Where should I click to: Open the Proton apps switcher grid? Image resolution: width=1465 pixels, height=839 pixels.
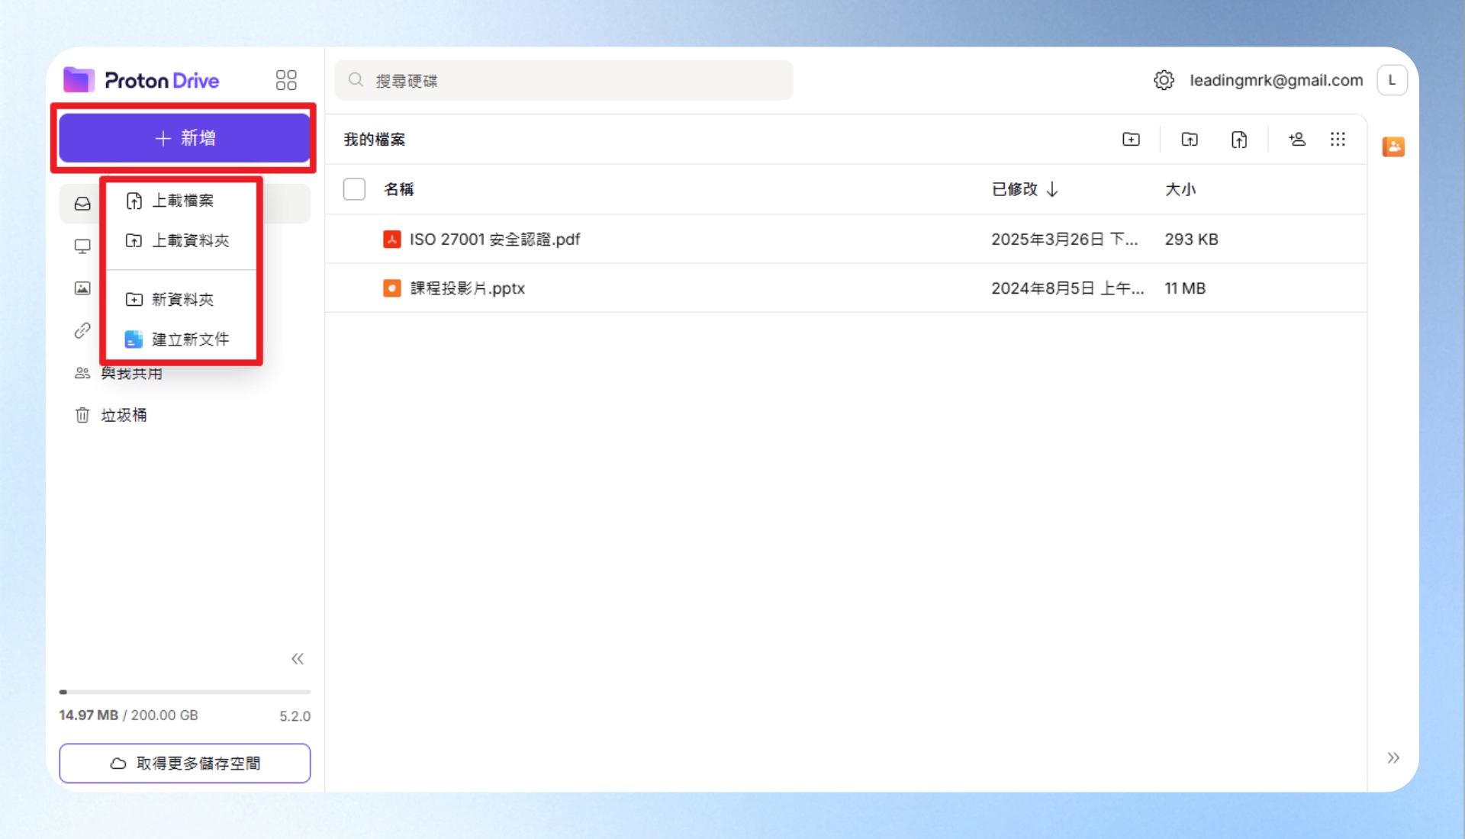286,80
